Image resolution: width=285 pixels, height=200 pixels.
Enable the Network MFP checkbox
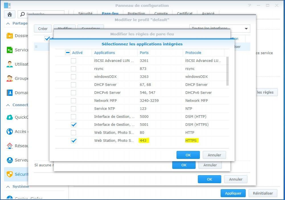74,101
